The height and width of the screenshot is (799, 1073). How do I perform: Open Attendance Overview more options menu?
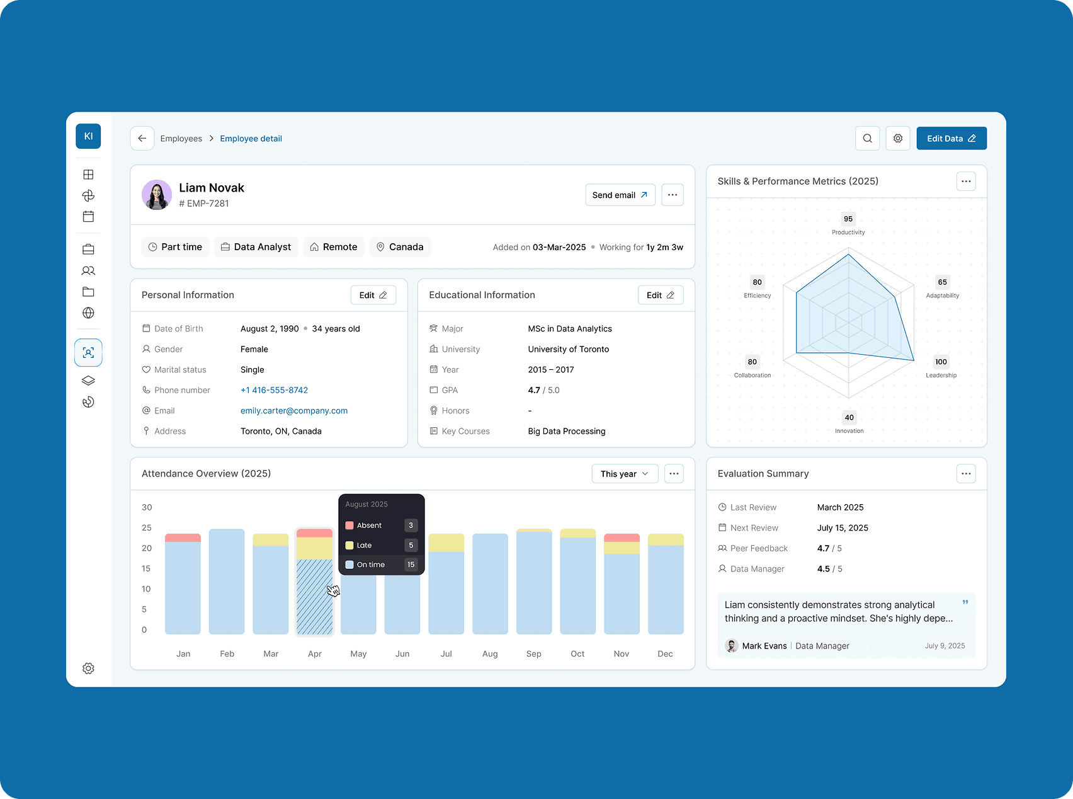[x=674, y=474]
